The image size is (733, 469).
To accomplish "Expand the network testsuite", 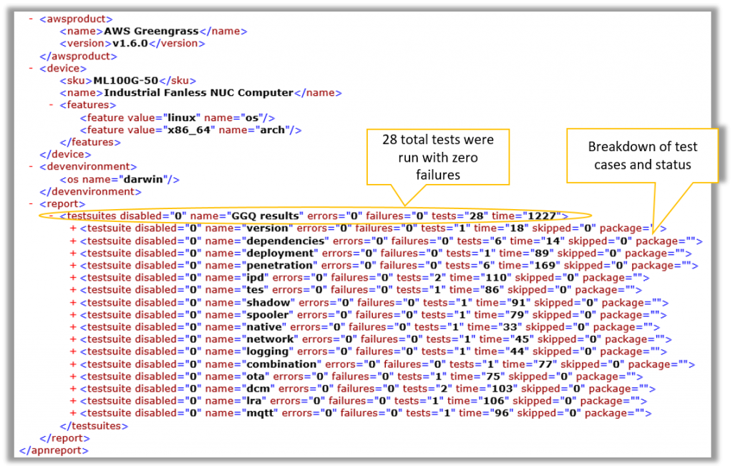I will pos(73,339).
